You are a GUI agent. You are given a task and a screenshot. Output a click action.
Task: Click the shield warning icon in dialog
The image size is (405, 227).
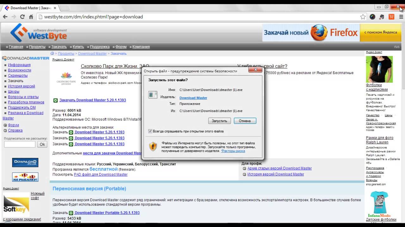(x=153, y=146)
